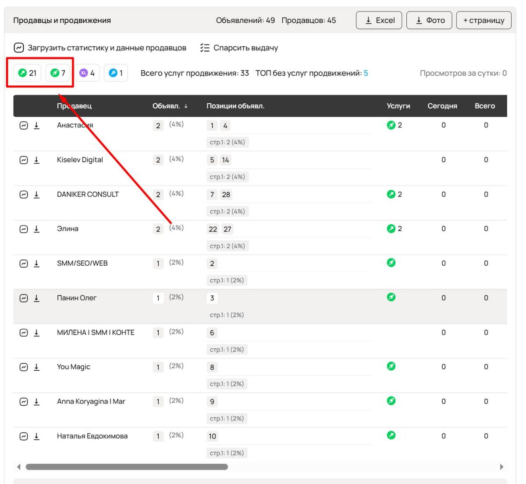Viewport: 526px width, 484px height.
Task: Click the horizontal scrollbar thumb
Action: point(127,466)
